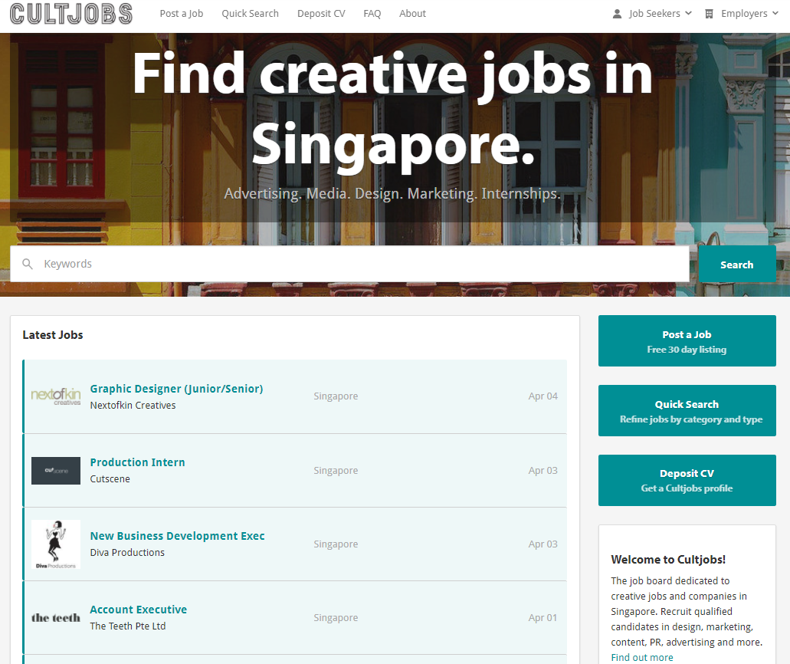Click the Nextofkin Creatives company logo
790x664 pixels.
pos(56,396)
